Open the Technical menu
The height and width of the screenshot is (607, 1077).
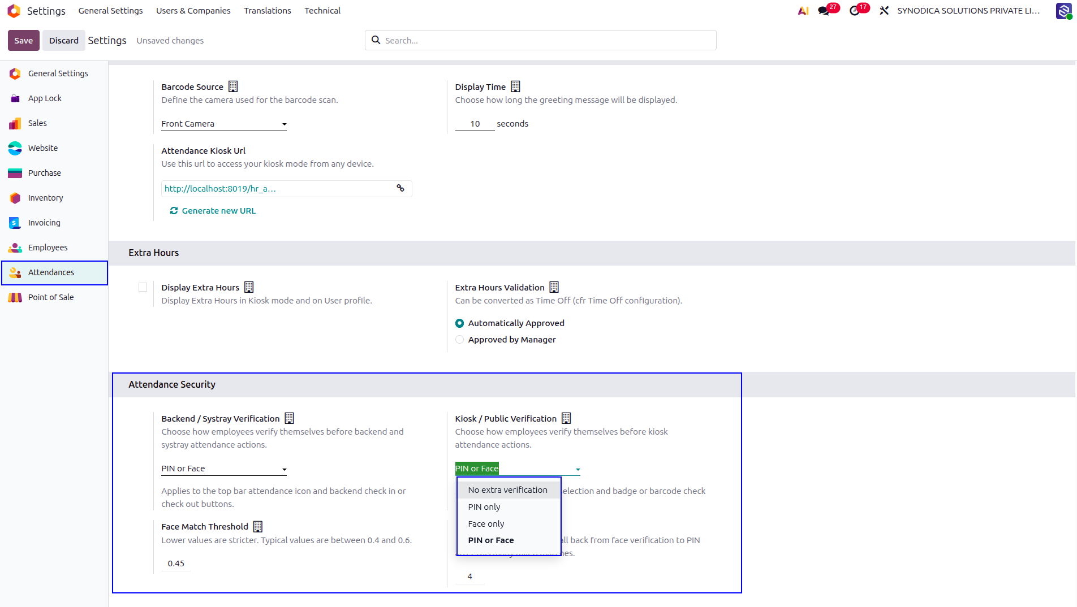pos(322,11)
